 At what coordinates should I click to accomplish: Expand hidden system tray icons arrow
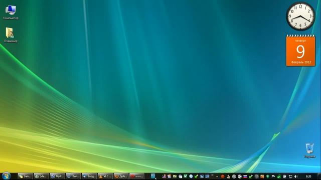click(x=217, y=176)
